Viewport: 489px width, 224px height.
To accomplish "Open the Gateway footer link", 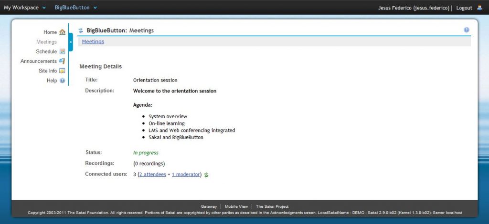I will pyautogui.click(x=209, y=206).
